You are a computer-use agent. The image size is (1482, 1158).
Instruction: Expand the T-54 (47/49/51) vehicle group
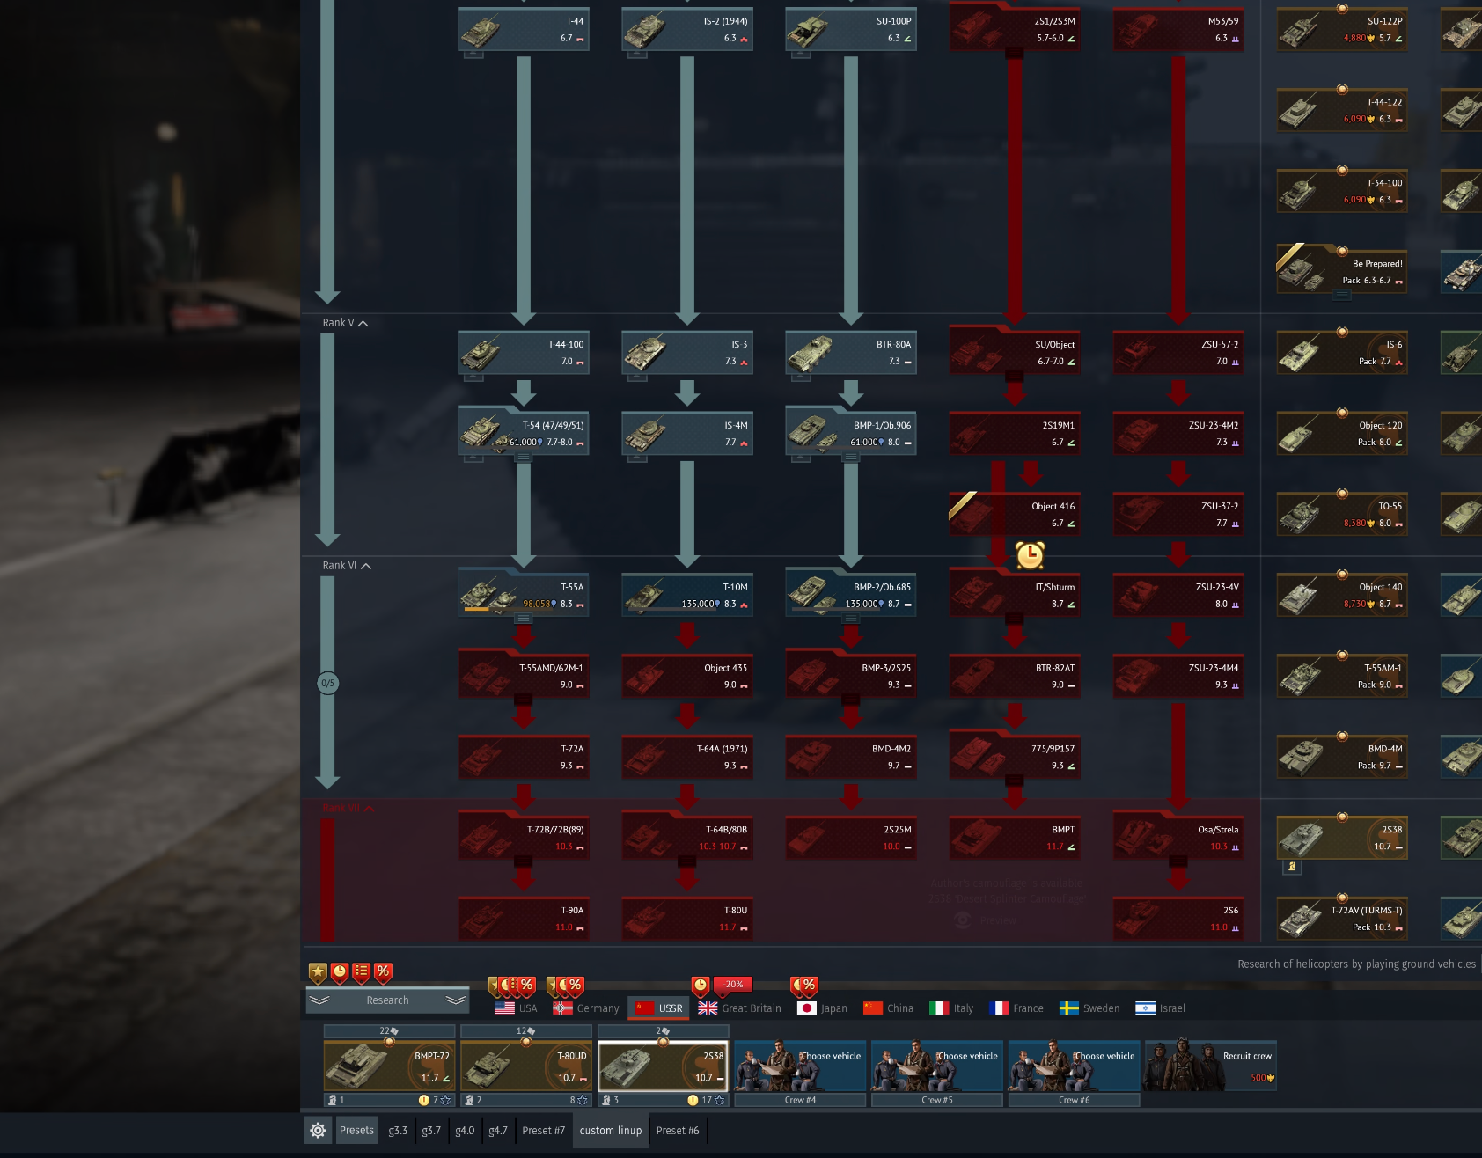click(x=524, y=458)
